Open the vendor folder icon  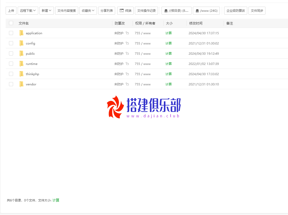[21, 84]
